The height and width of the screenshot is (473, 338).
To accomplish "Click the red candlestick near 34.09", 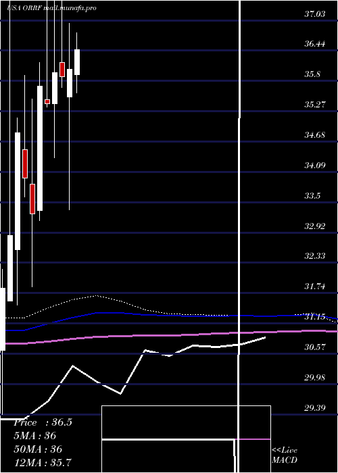I will 25,164.
